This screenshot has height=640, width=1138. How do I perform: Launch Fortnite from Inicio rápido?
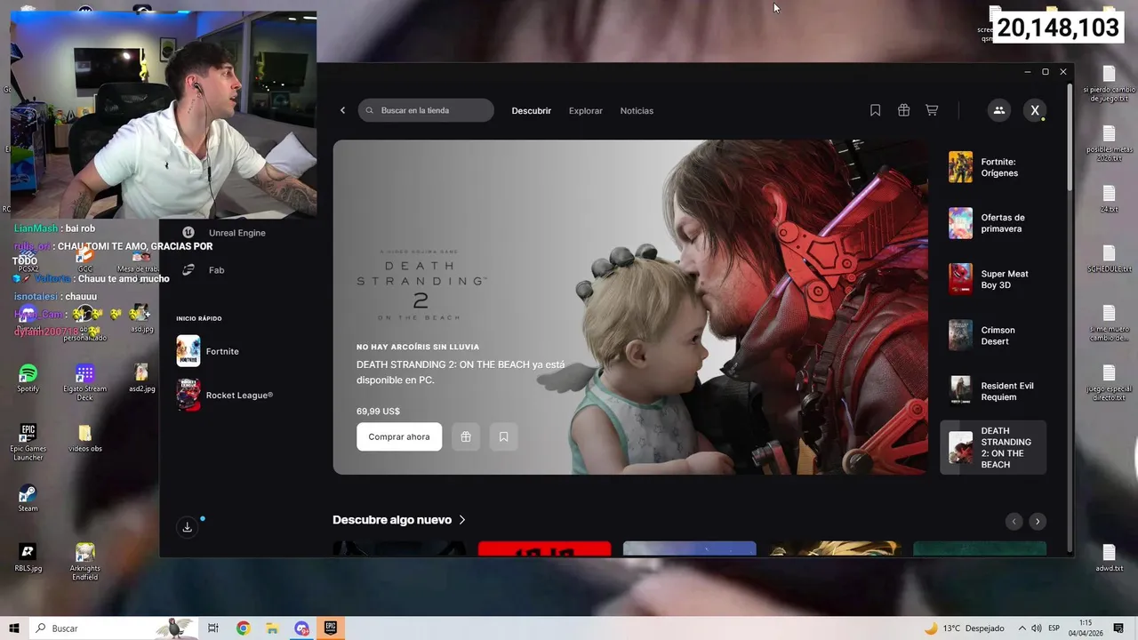[208, 351]
